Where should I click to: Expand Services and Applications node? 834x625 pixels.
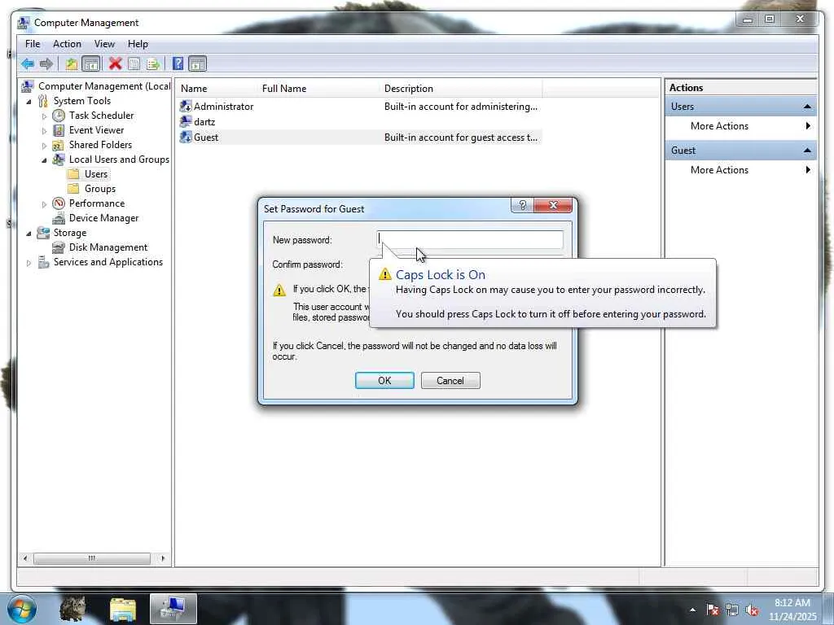(x=29, y=263)
